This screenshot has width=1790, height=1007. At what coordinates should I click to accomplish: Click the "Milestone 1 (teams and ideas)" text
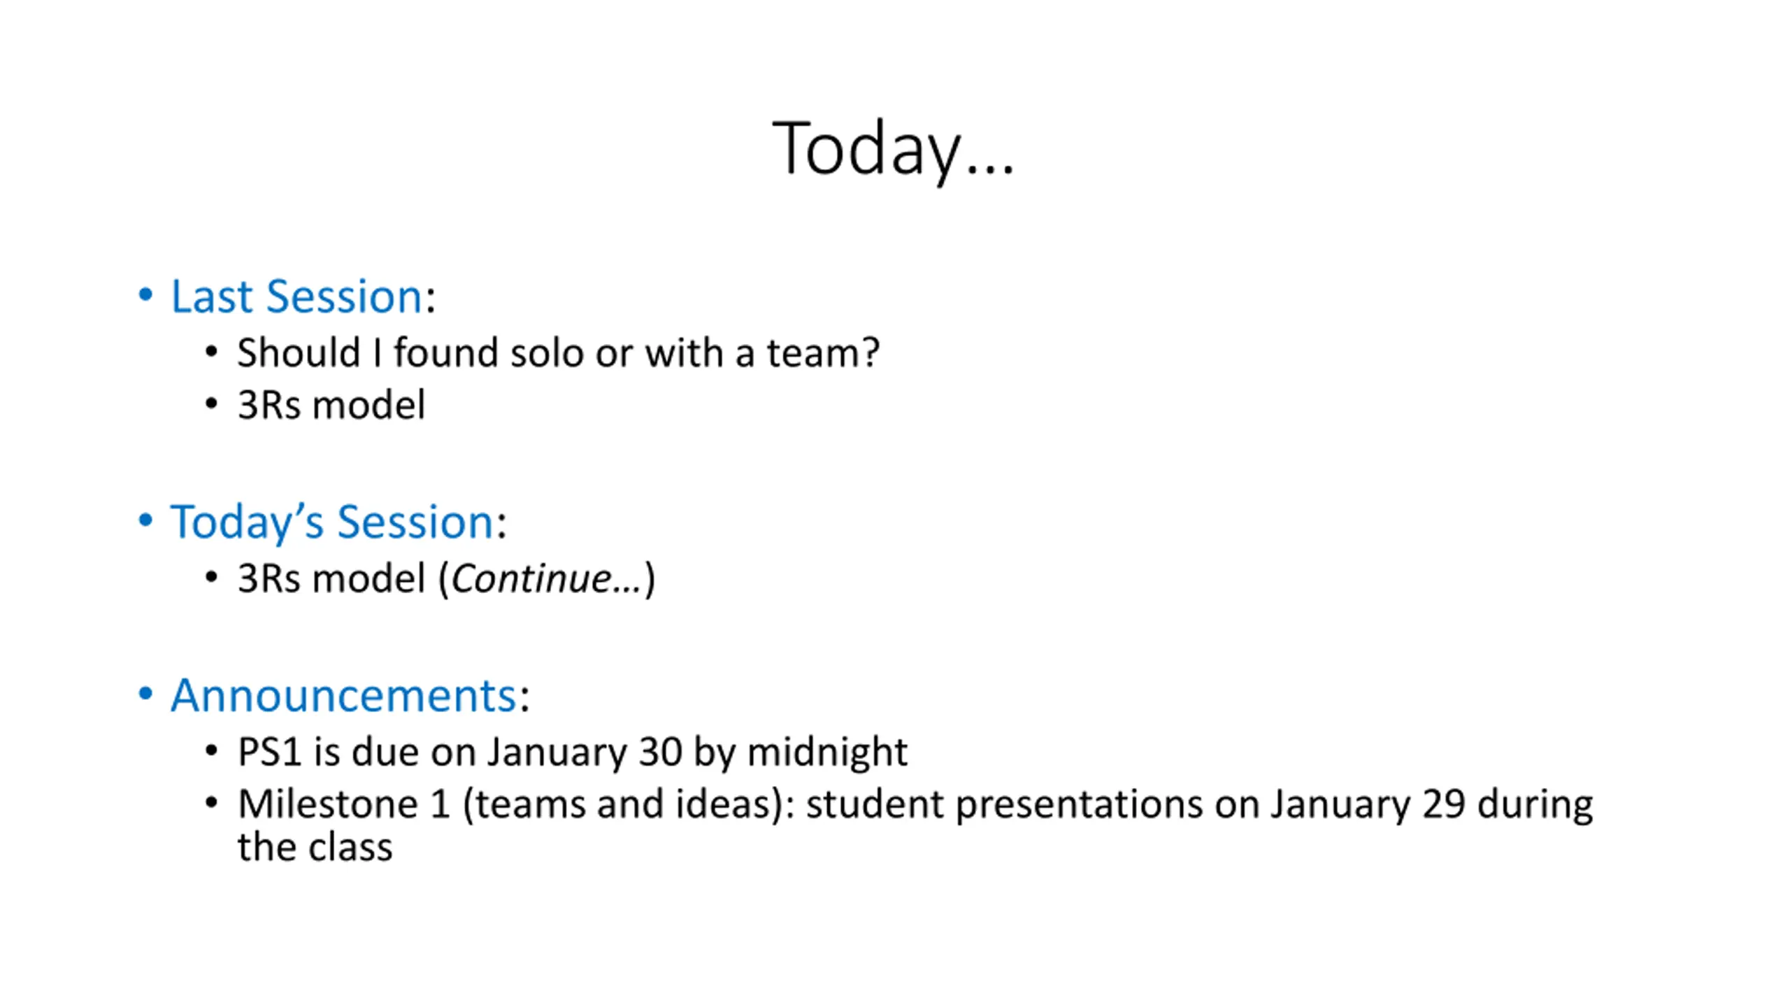pos(510,804)
